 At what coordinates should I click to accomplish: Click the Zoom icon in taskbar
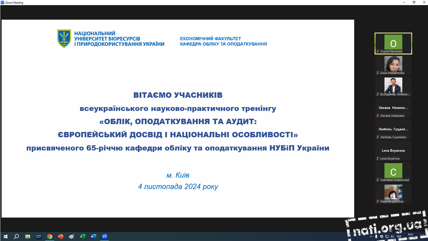pyautogui.click(x=105, y=237)
